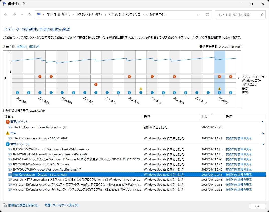
Task: Click the warning triangle in the highlighted 2025/09/19 column
Action: [219, 89]
